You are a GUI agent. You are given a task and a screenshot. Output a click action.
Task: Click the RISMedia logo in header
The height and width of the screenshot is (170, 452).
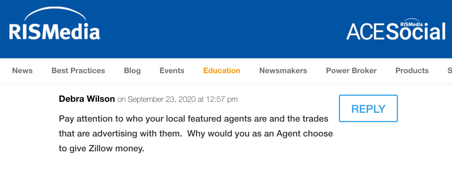click(x=55, y=24)
